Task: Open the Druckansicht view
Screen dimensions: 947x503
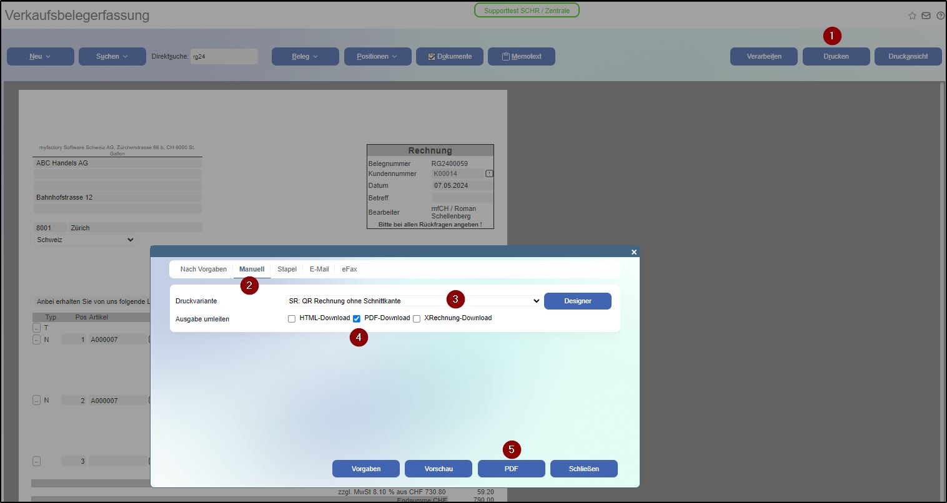Action: (x=908, y=56)
